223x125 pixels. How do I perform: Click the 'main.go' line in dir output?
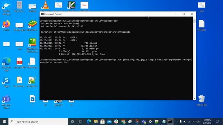pyautogui.click(x=69, y=49)
